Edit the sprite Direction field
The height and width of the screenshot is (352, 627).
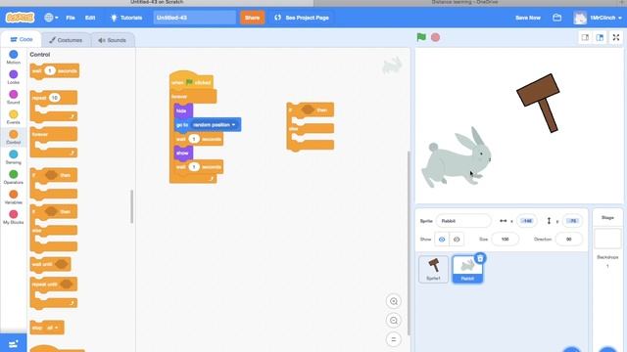coord(568,239)
